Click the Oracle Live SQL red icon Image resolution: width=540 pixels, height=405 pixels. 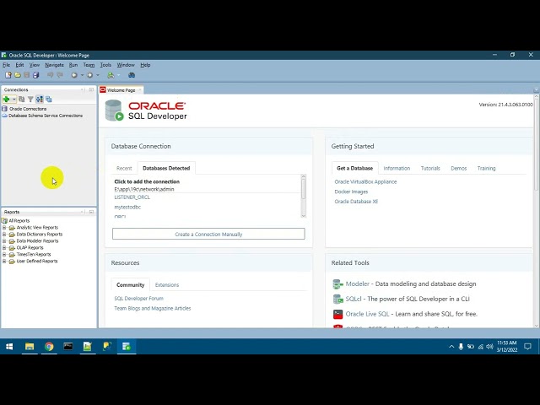coord(337,314)
